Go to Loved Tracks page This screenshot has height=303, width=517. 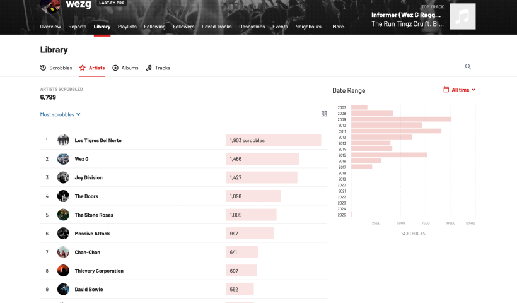[x=216, y=27]
